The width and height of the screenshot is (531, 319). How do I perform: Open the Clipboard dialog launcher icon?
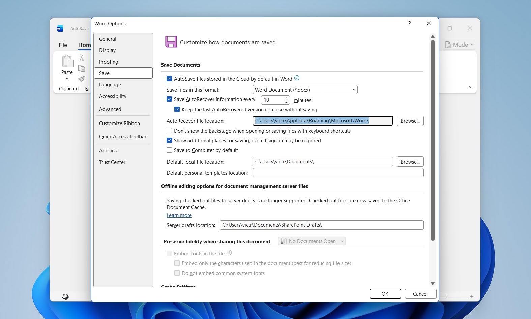87,89
